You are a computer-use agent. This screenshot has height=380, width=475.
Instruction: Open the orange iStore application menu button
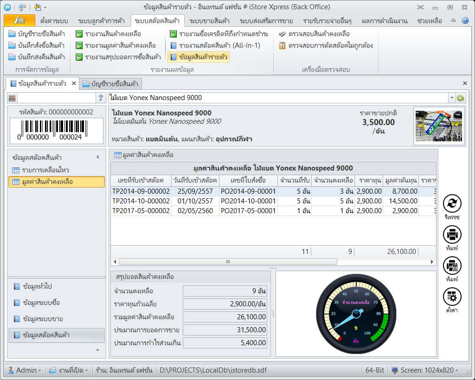19,20
